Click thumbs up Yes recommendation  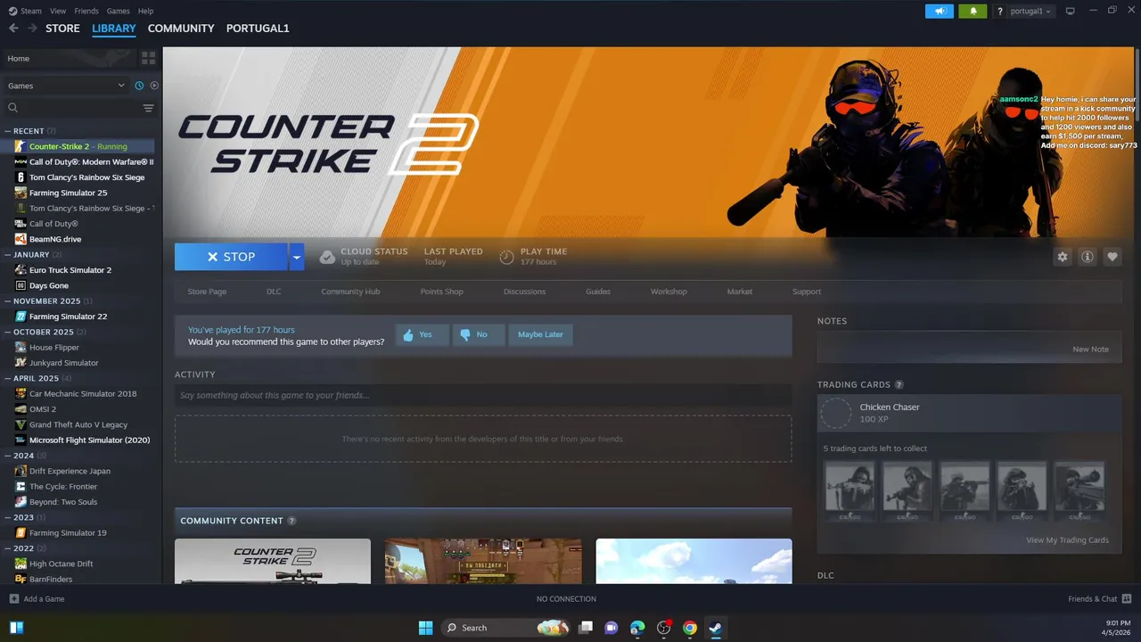click(422, 334)
